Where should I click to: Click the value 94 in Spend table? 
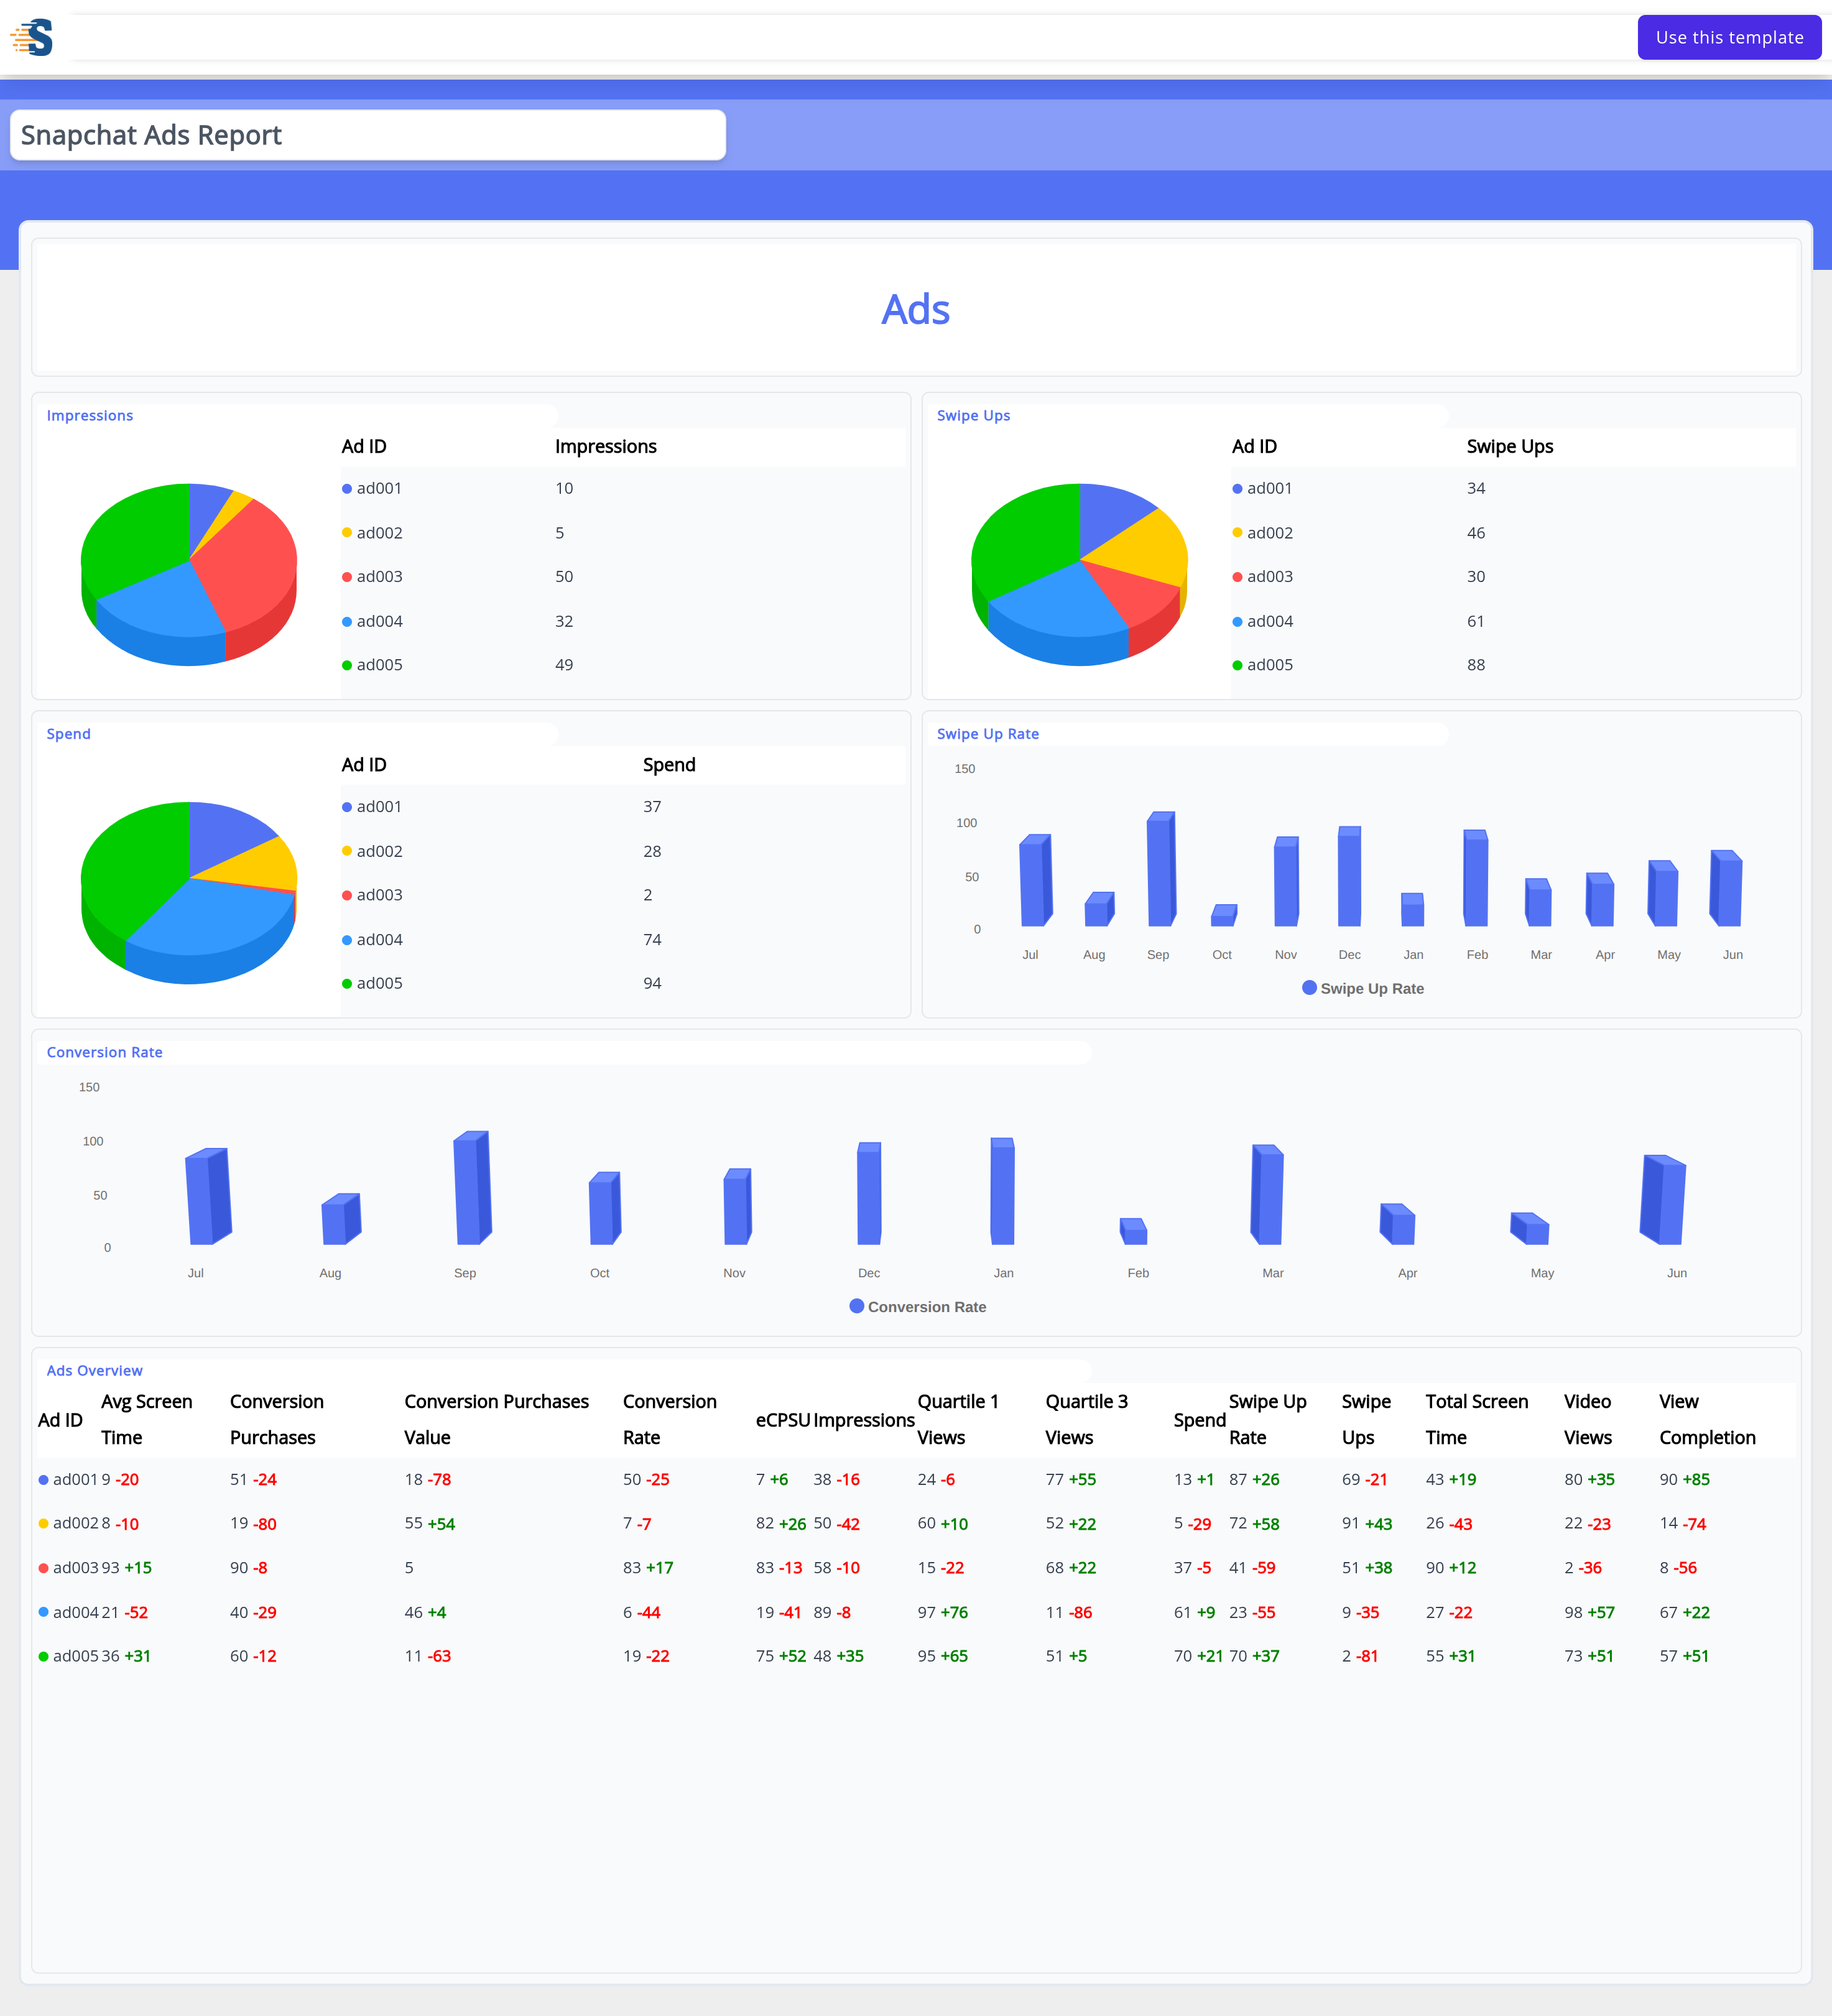(652, 983)
